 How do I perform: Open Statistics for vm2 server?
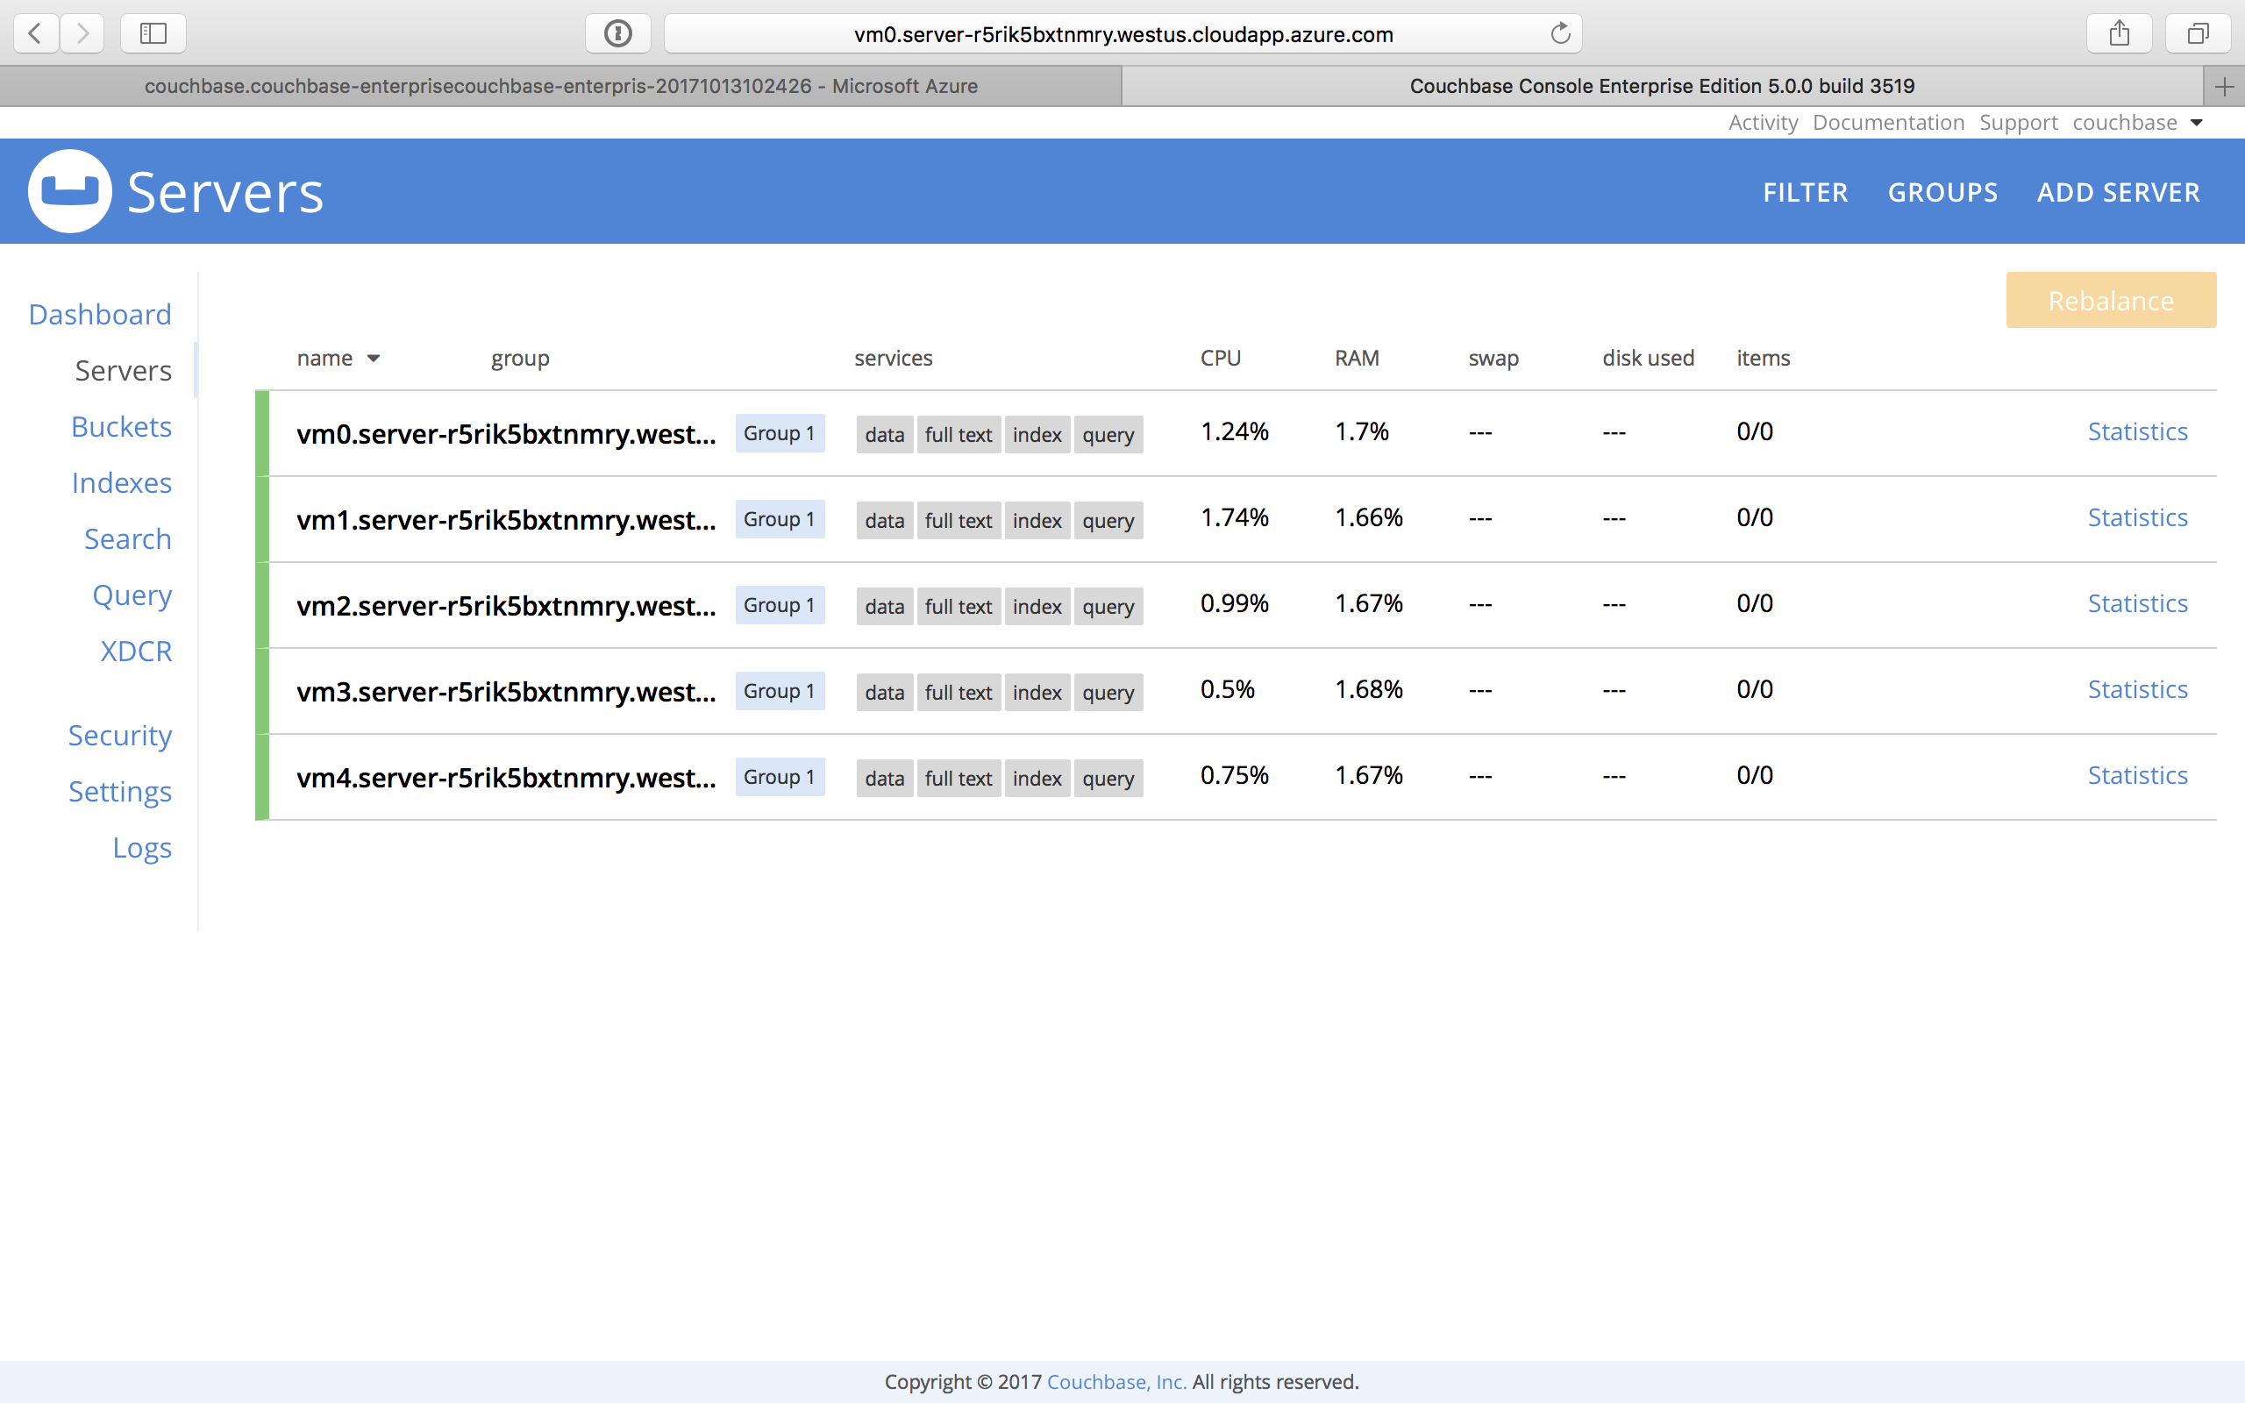(x=2137, y=603)
